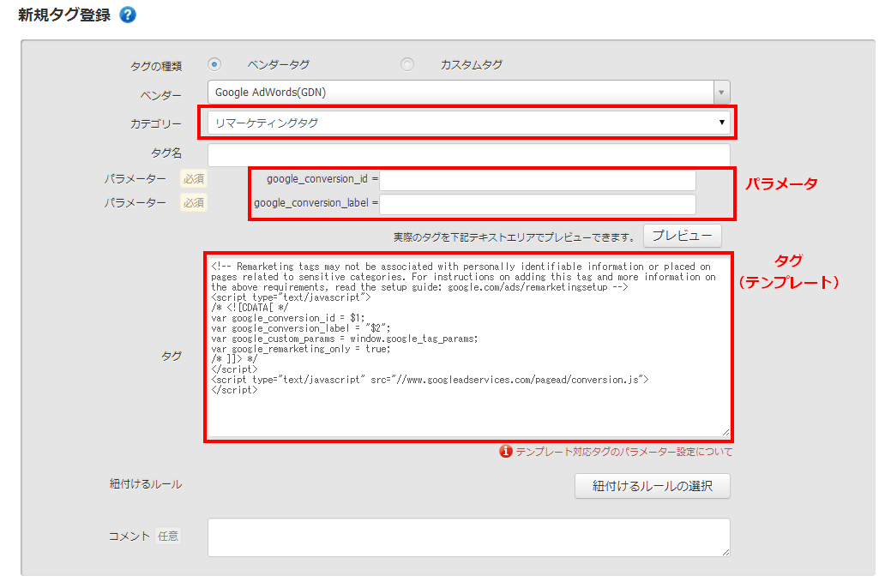Click the タグの種類 label
This screenshot has height=588, width=885.
coord(156,66)
